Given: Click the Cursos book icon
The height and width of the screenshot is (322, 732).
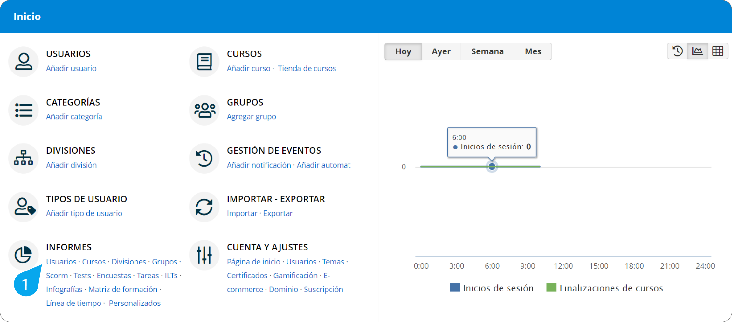Looking at the screenshot, I should (x=204, y=62).
